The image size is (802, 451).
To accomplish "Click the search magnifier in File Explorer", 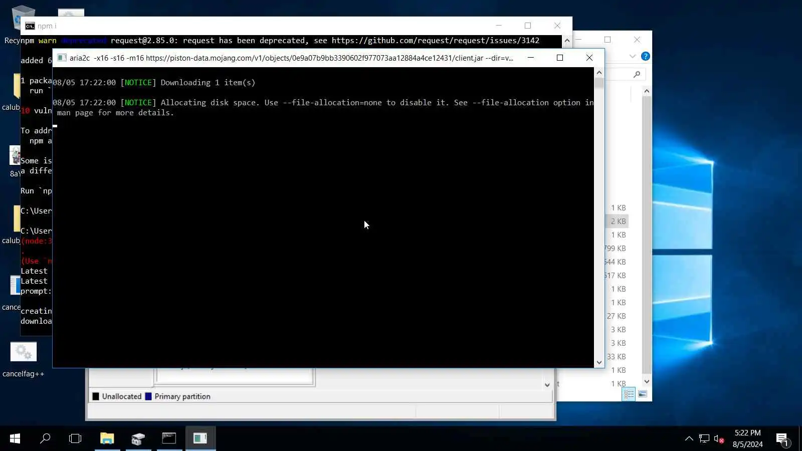I will tap(637, 74).
